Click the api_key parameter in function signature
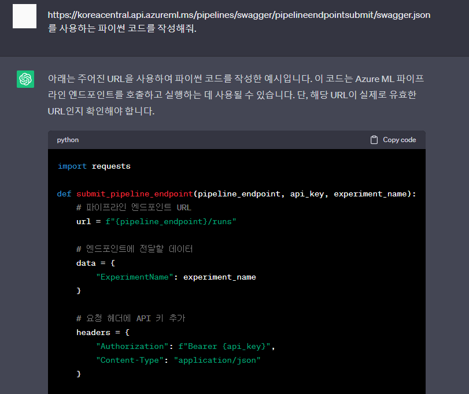469x394 pixels. tap(307, 194)
